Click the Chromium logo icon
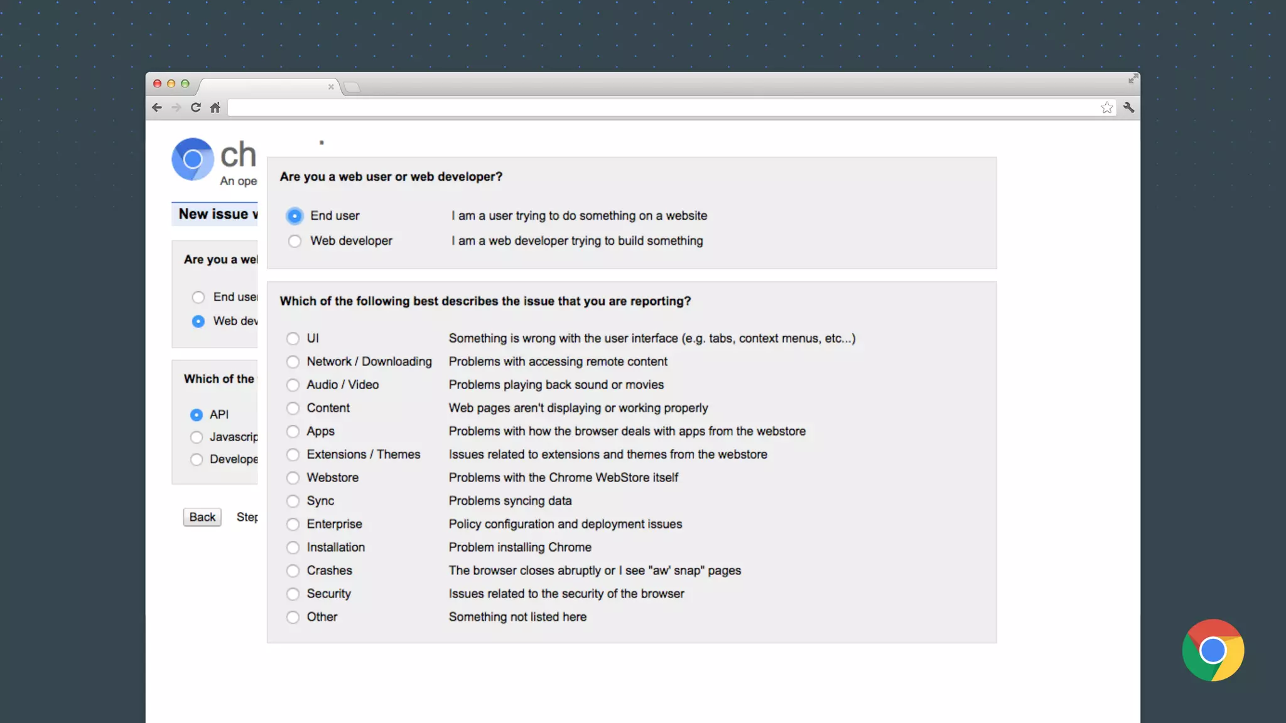The image size is (1286, 723). [193, 159]
